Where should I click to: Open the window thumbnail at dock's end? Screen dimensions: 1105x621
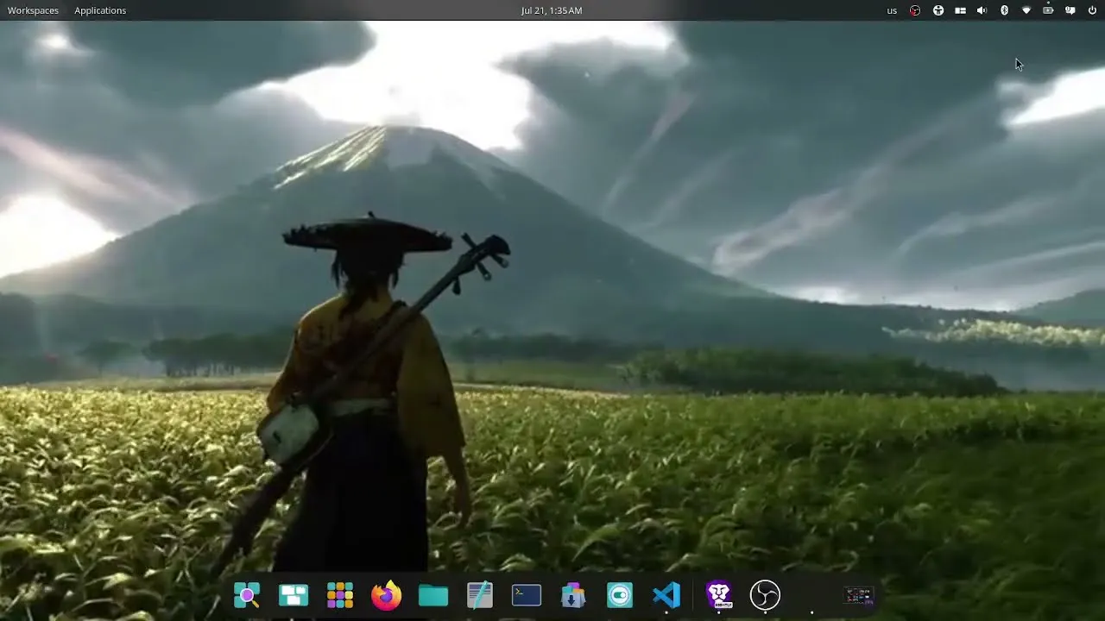[859, 595]
